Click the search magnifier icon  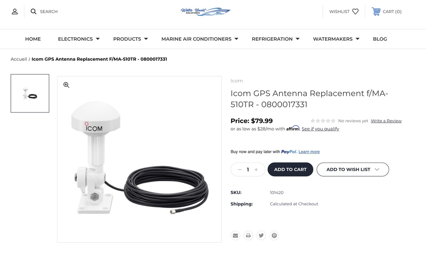(33, 11)
